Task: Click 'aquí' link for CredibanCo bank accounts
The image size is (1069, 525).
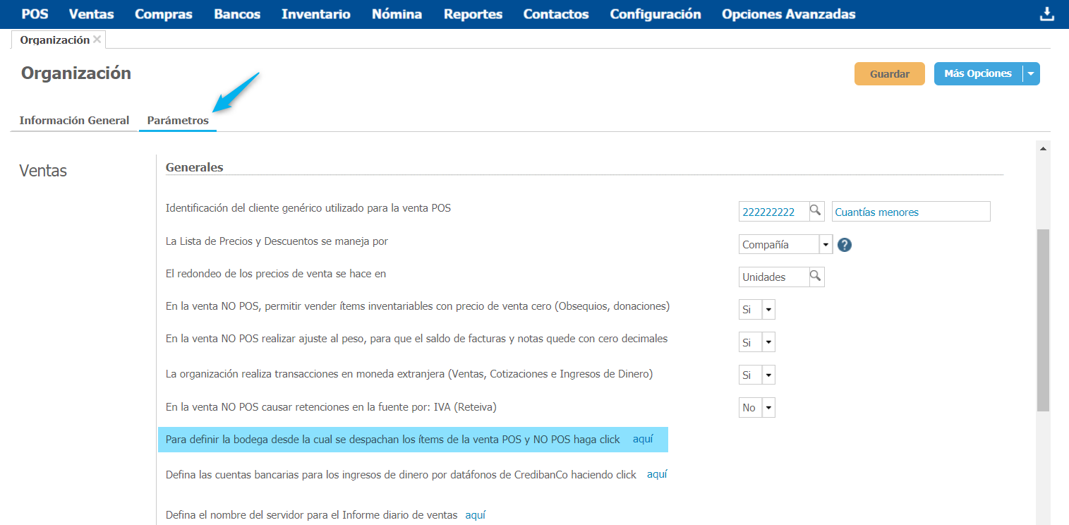Action: click(657, 474)
